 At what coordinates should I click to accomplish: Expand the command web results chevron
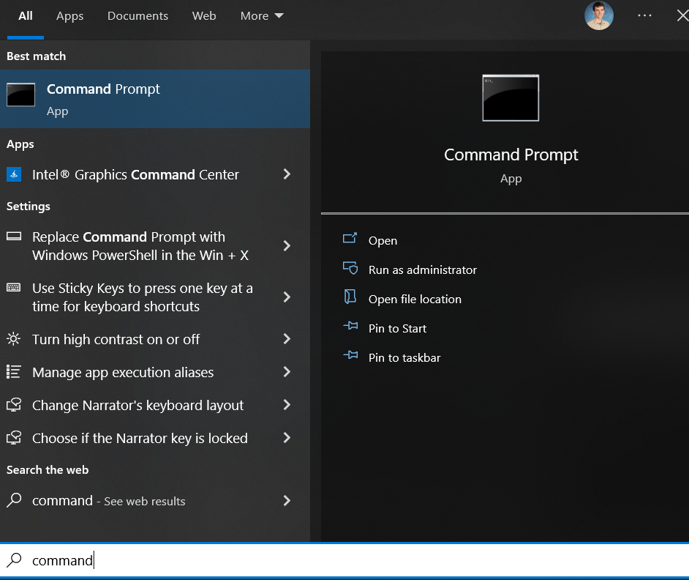click(287, 501)
